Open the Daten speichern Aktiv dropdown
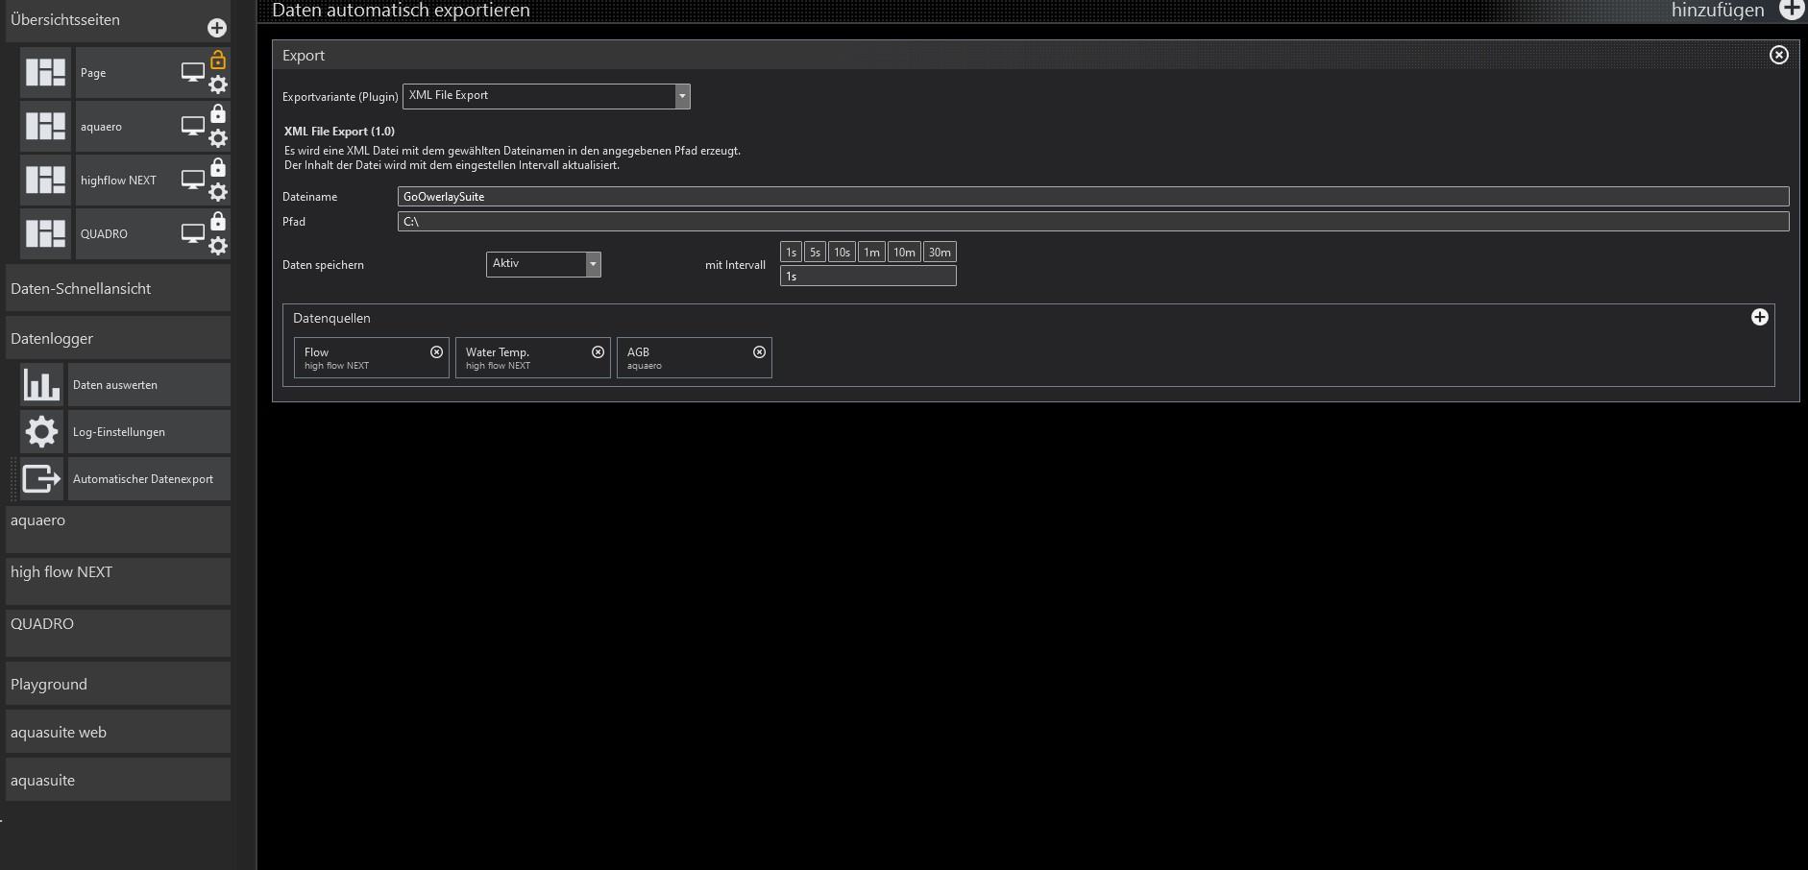 coord(544,264)
